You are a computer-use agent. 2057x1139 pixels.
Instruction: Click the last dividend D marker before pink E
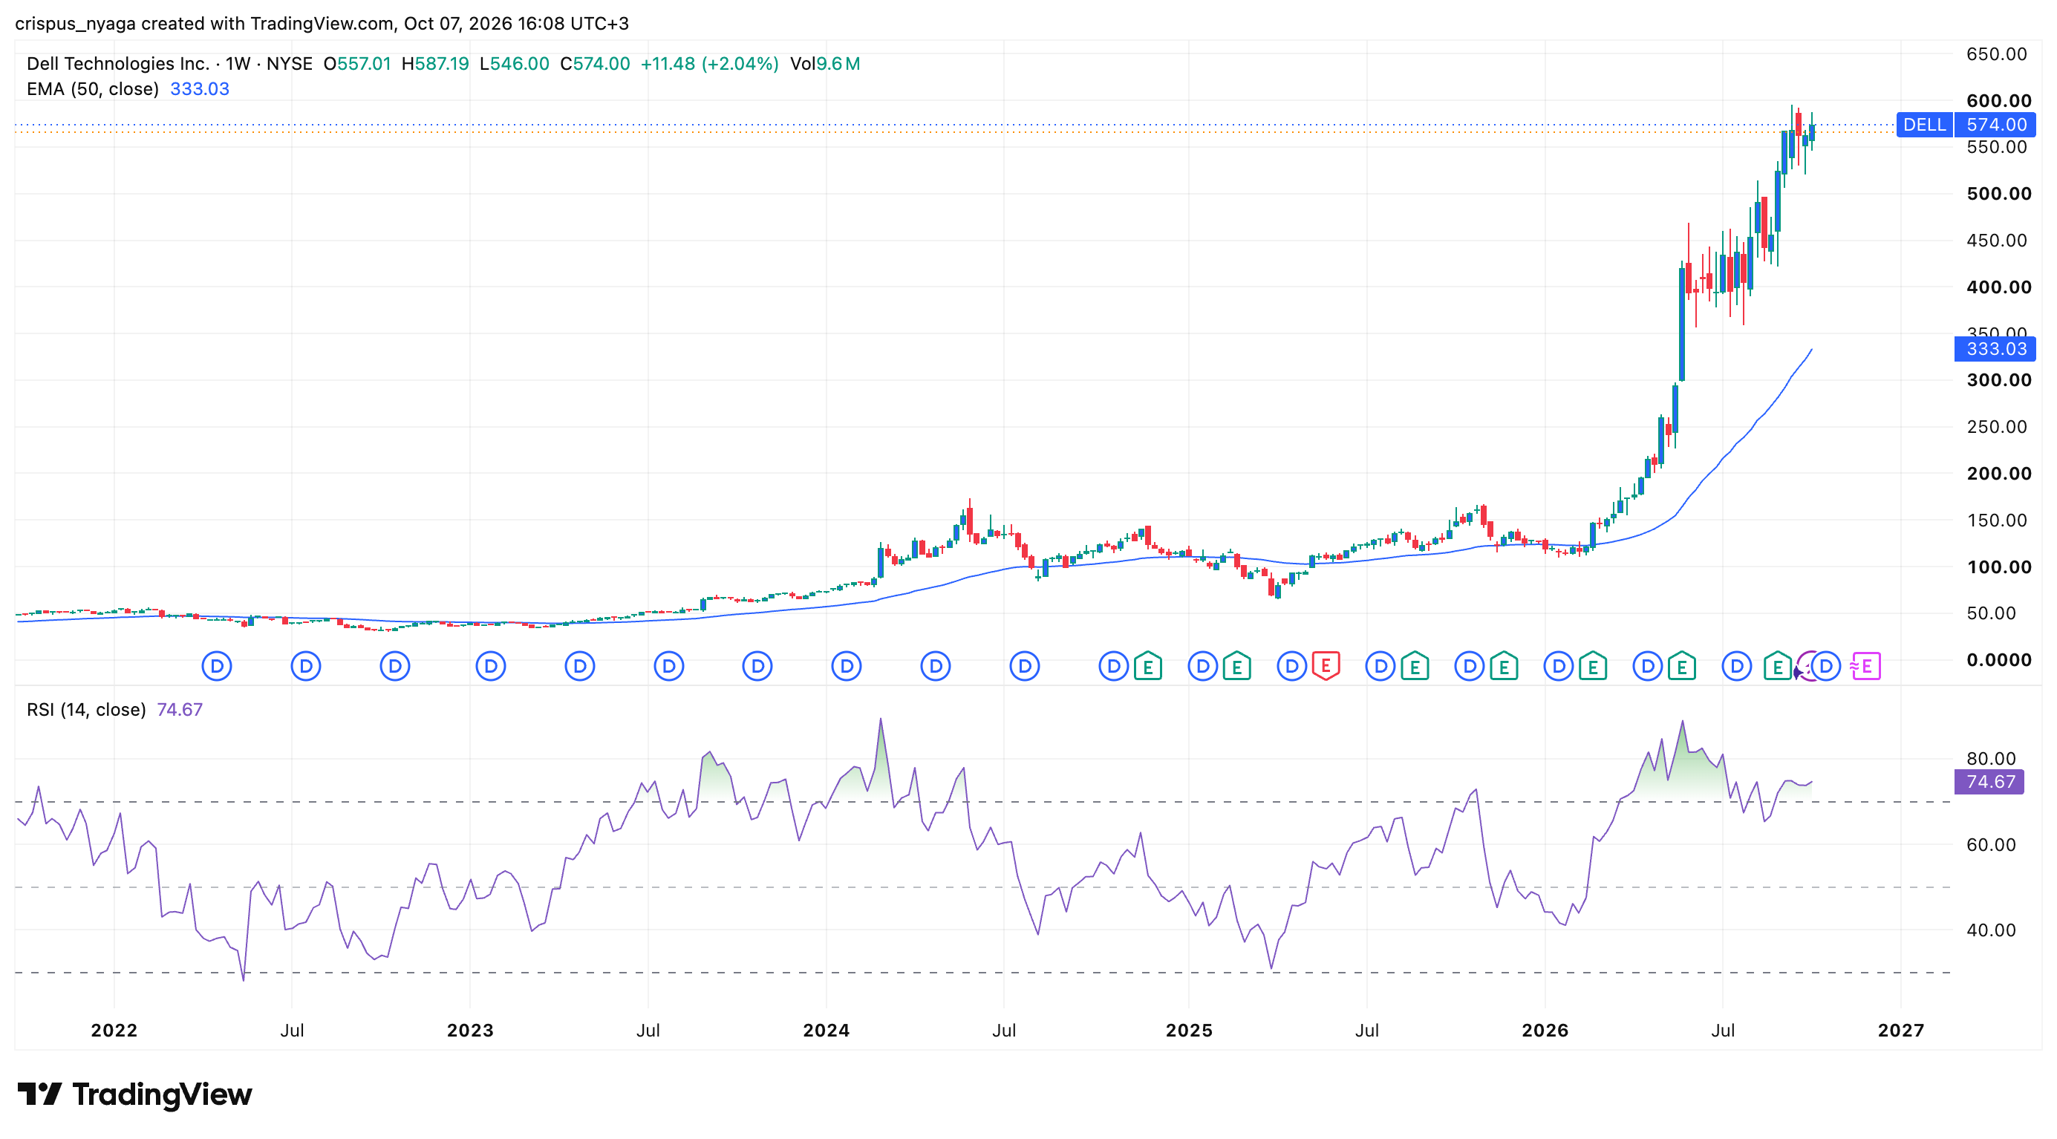pyautogui.click(x=1826, y=666)
